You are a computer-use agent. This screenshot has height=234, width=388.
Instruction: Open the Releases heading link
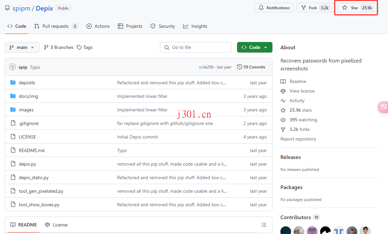(291, 157)
